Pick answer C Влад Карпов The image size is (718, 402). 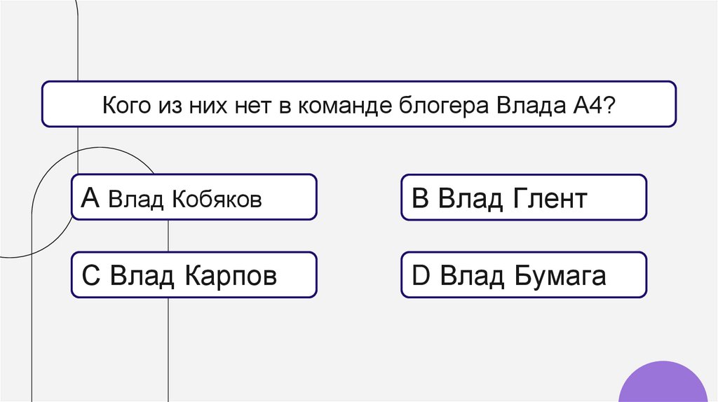[x=194, y=275]
